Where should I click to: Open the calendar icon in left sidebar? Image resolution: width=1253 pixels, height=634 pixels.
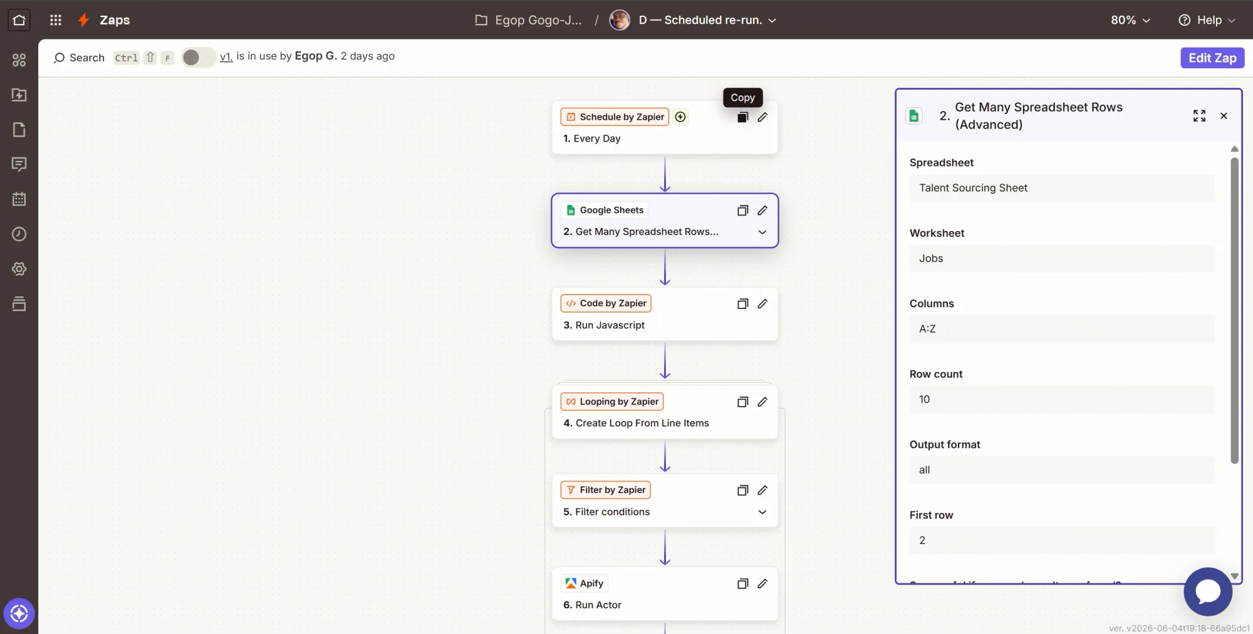point(19,199)
